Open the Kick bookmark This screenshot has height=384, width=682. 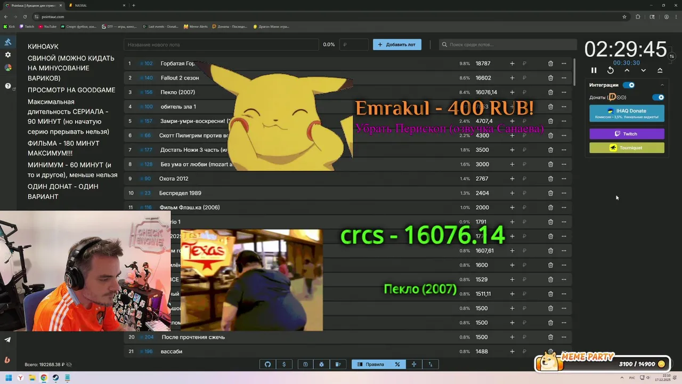point(9,26)
